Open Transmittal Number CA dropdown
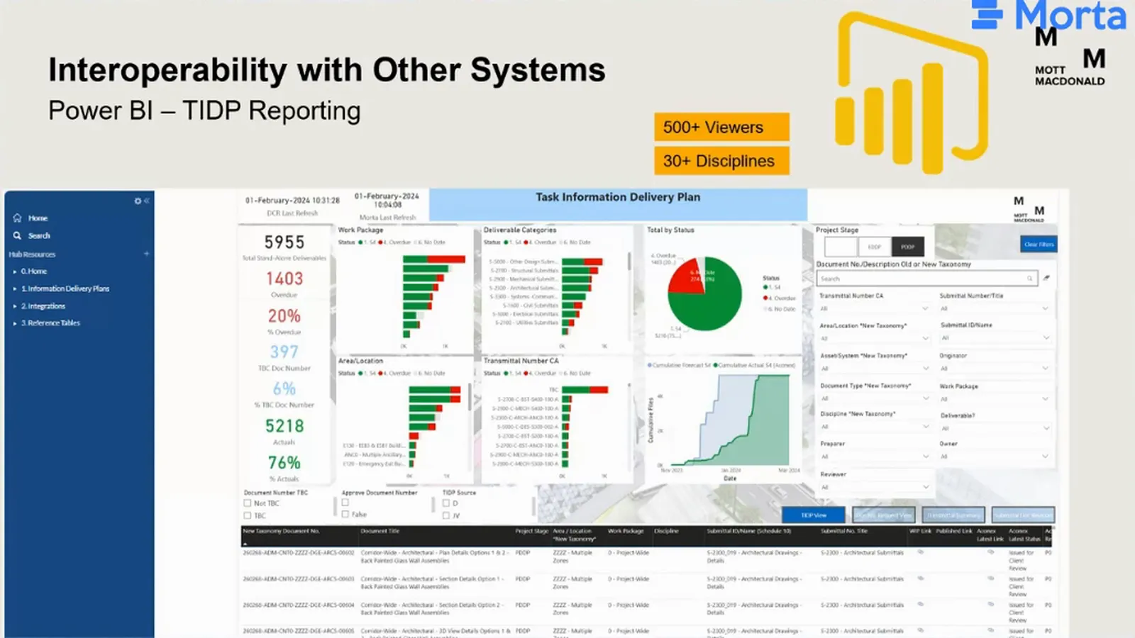This screenshot has height=638, width=1135. 875,308
